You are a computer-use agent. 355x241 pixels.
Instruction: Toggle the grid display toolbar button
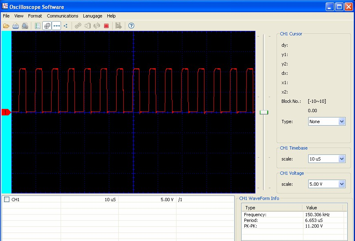pyautogui.click(x=47, y=26)
